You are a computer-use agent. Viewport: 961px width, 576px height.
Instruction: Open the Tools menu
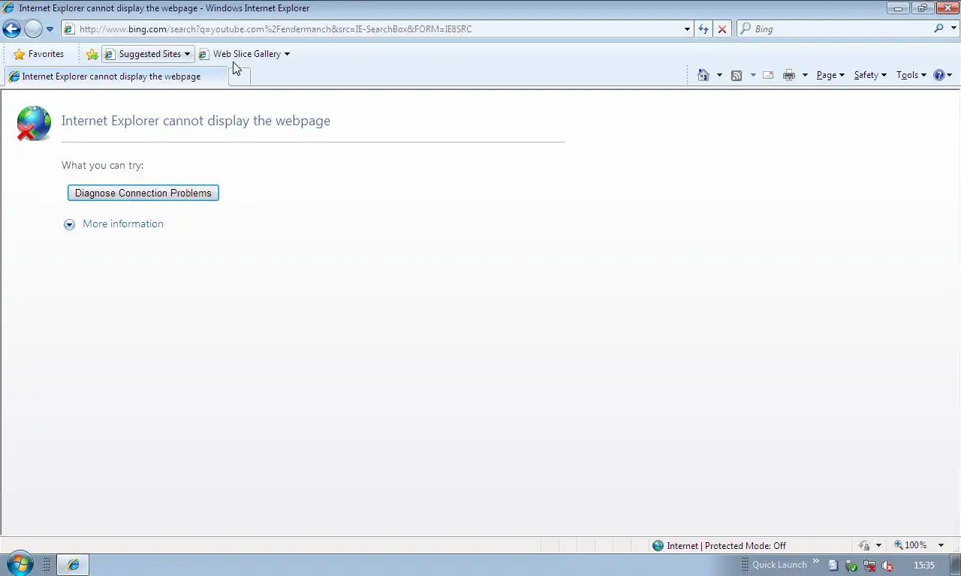click(911, 75)
